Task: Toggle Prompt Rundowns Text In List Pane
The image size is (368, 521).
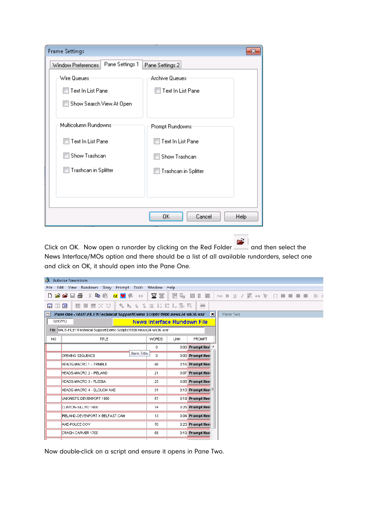Action: coord(157,141)
